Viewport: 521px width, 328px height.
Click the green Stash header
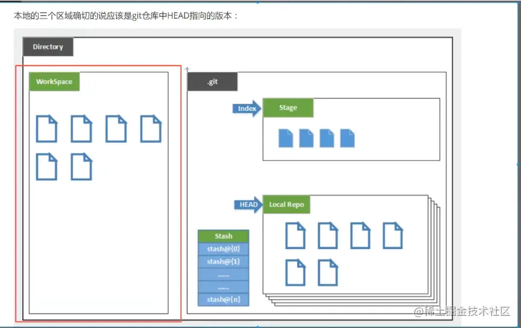click(x=223, y=236)
